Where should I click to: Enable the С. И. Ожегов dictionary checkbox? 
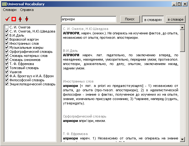point(7,28)
